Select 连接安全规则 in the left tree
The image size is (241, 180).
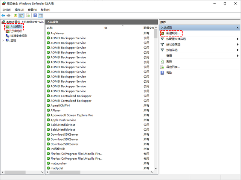pyautogui.click(x=19, y=36)
